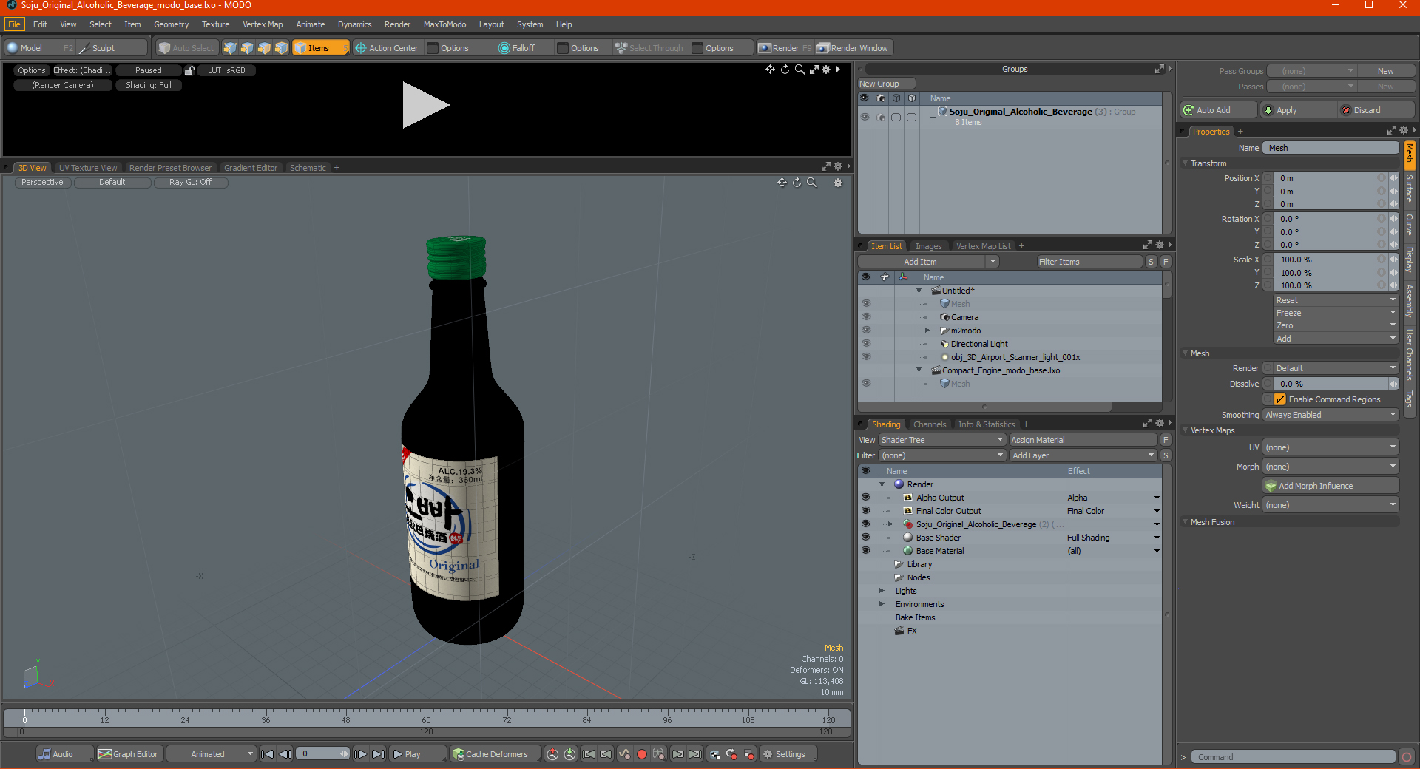Open 3D viewport settings gear

(x=838, y=183)
